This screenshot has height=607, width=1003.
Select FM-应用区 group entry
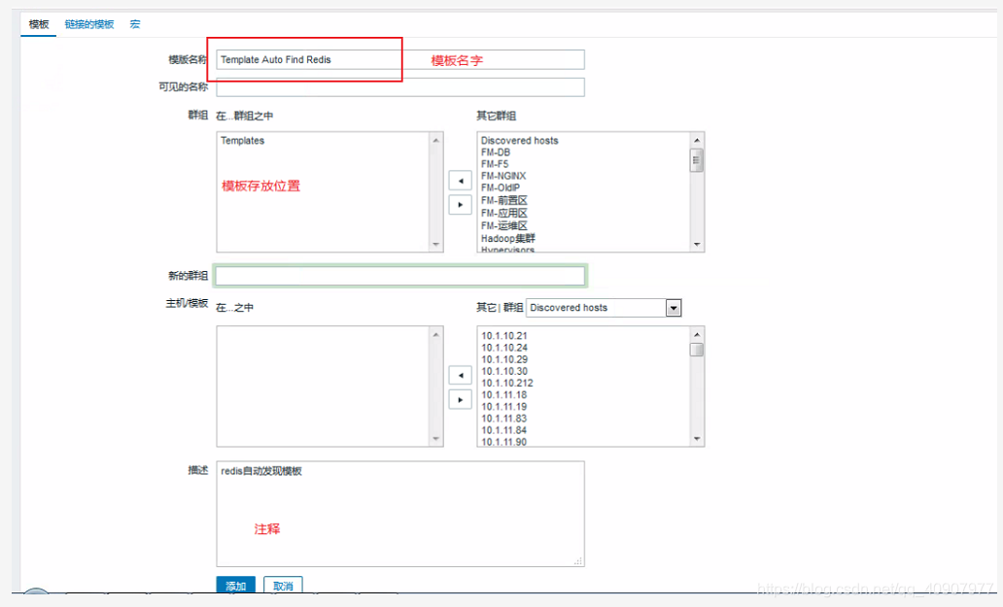504,213
